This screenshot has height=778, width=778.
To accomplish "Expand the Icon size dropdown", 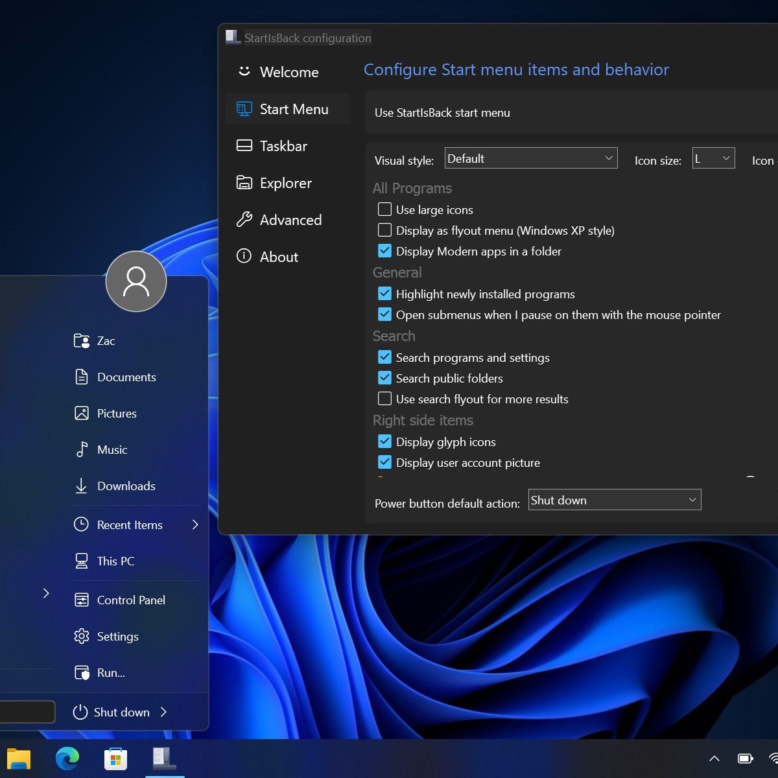I will (x=713, y=158).
